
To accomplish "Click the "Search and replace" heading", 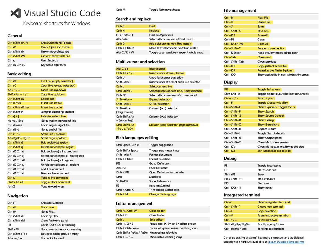I will [x=133, y=19].
